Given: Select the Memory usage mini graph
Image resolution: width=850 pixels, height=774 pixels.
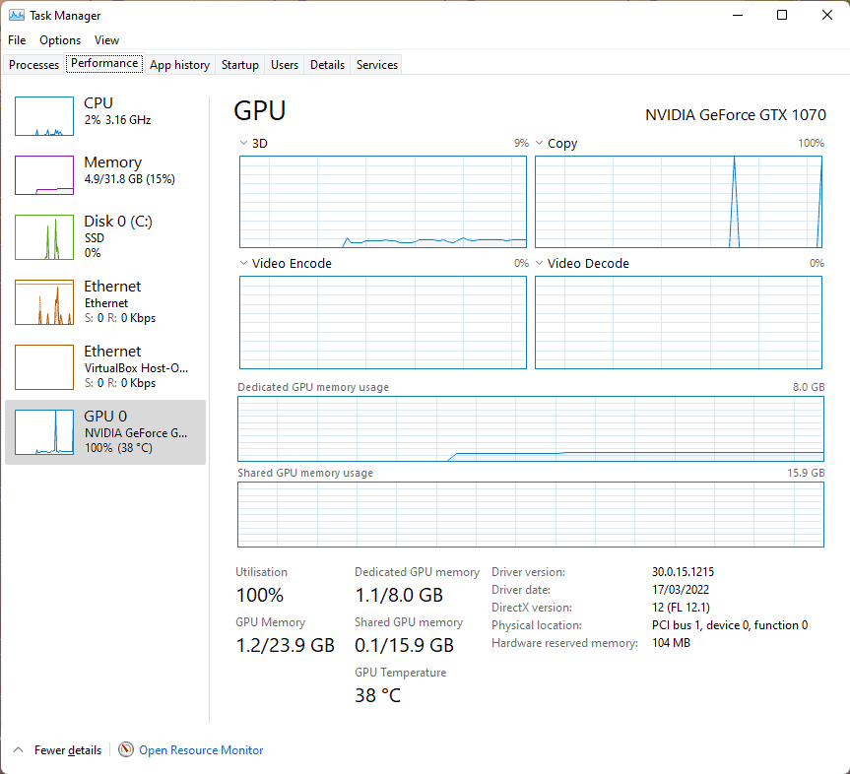Looking at the screenshot, I should (44, 175).
